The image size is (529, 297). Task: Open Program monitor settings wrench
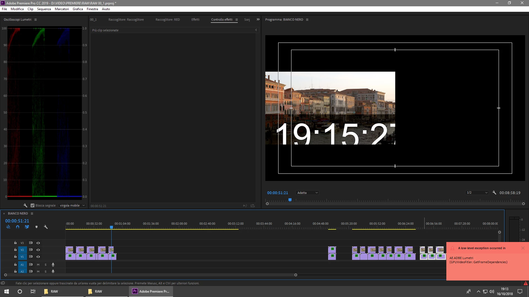pyautogui.click(x=494, y=193)
